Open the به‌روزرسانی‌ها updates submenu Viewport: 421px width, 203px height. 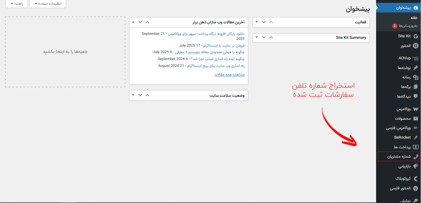click(x=405, y=26)
